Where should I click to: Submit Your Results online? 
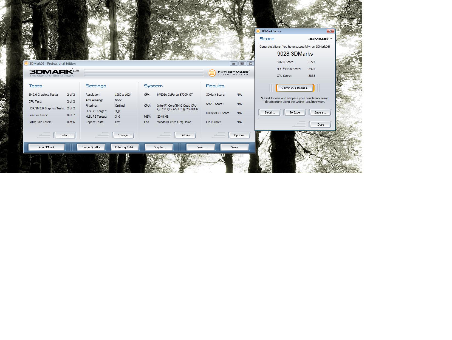pyautogui.click(x=295, y=88)
